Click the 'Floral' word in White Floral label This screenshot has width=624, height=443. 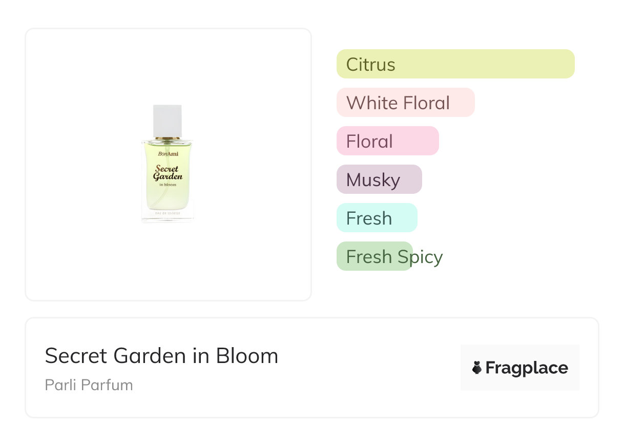426,103
